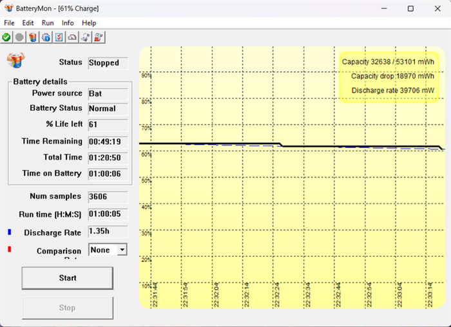This screenshot has width=451, height=327.
Task: Open the checklist configuration toolbar icon
Action: coord(59,37)
